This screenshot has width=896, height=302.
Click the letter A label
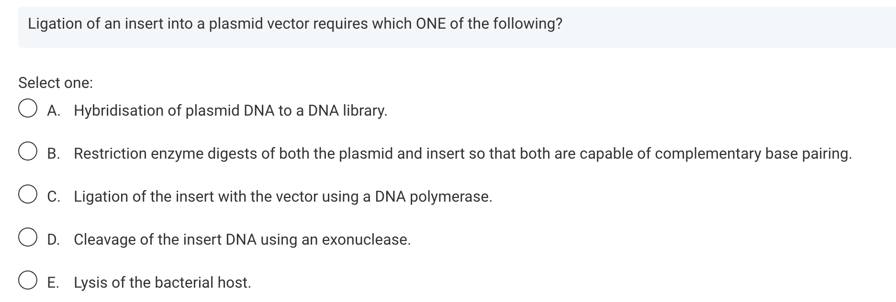[53, 110]
